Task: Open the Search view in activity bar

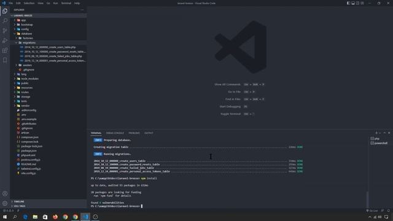Action: pos(5,20)
